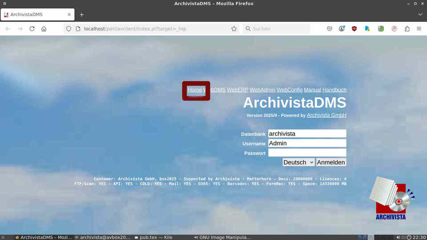Open the Home link
Screen dimensions: 427x240
[x=195, y=90]
